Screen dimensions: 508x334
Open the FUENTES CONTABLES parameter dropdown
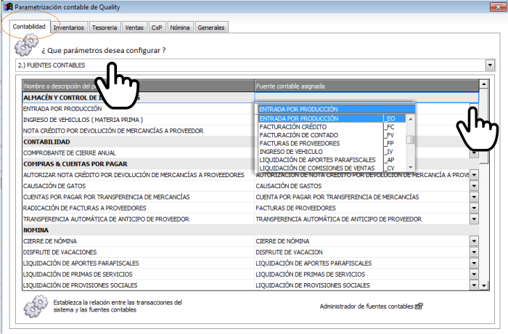point(490,65)
